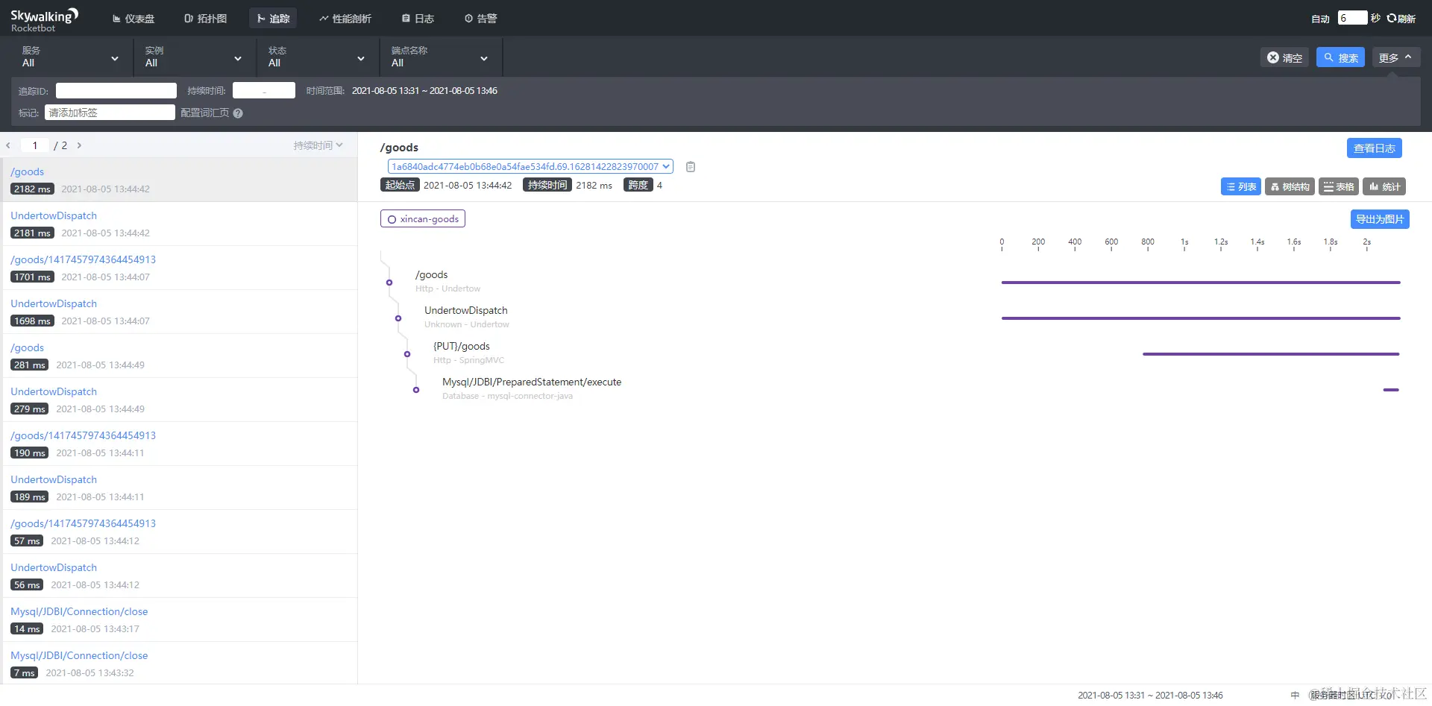Toggle the 自动 auto refresh switch
This screenshot has width=1432, height=706.
(x=1320, y=19)
